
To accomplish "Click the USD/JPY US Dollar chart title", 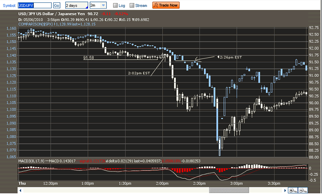I will pos(51,14).
